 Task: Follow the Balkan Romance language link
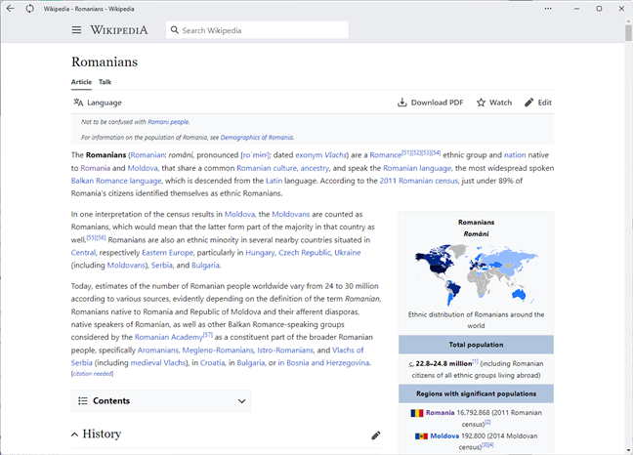click(x=116, y=181)
